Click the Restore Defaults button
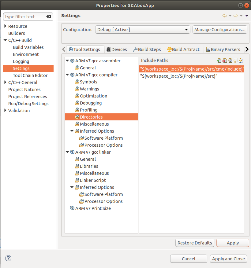 click(195, 243)
